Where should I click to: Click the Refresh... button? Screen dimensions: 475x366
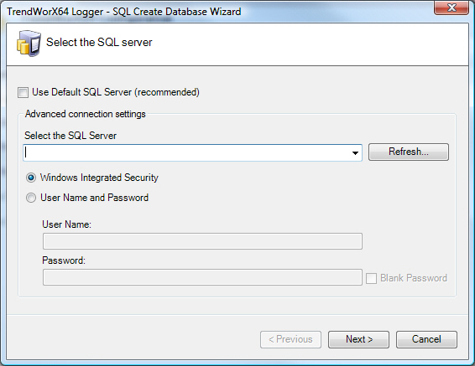(409, 152)
